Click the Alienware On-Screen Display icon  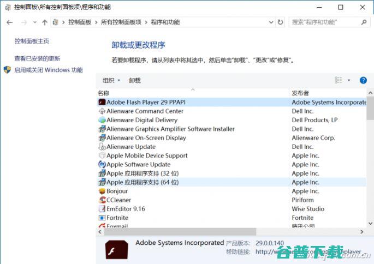coord(102,137)
